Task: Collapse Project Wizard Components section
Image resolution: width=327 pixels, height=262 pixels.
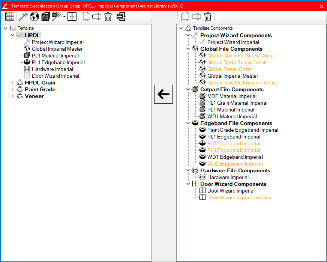Action: click(188, 35)
